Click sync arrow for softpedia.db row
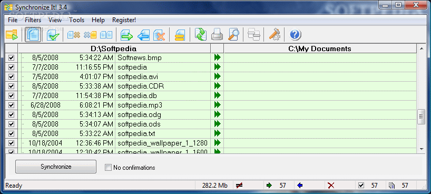Image resolution: width=431 pixels, height=194 pixels. point(218,95)
